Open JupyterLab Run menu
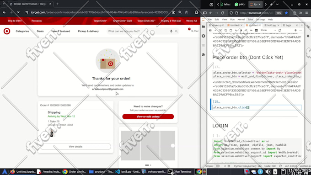 coord(232,20)
